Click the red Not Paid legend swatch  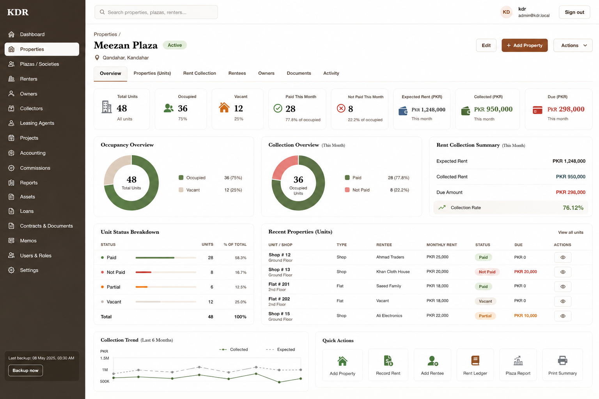(347, 190)
